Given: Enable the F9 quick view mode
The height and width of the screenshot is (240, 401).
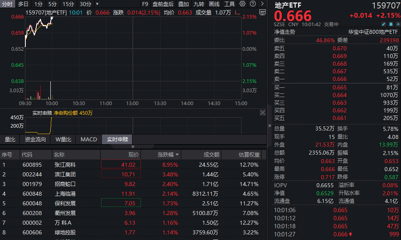Looking at the screenshot, I should (145, 4).
